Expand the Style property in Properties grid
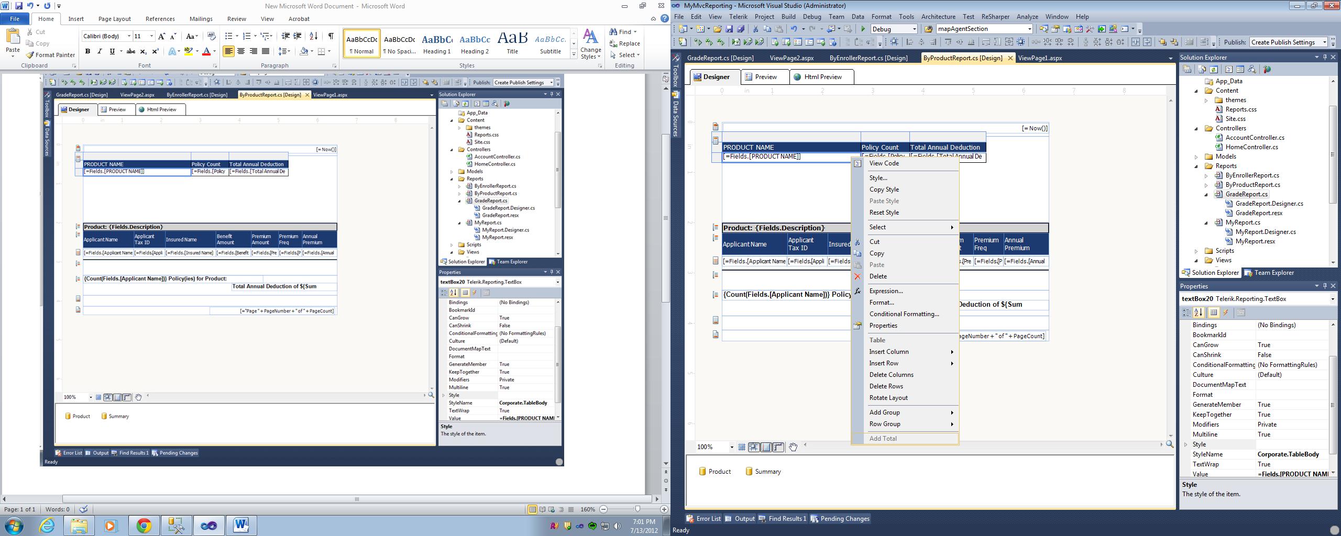 click(x=1186, y=444)
